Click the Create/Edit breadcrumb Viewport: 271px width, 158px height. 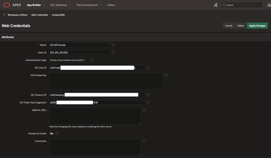(58, 15)
